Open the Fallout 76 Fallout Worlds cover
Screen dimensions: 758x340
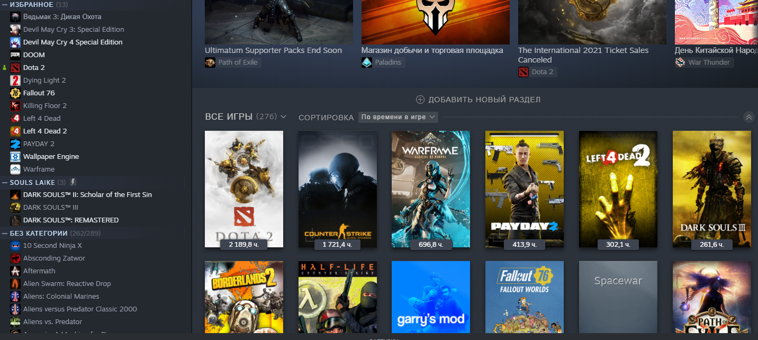[x=525, y=297]
